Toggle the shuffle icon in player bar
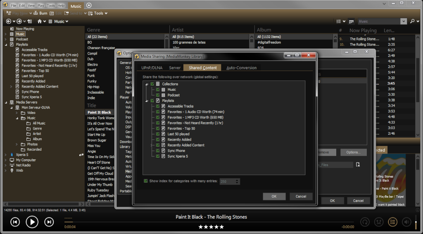Viewport: 423px width, 234px height. 379,222
